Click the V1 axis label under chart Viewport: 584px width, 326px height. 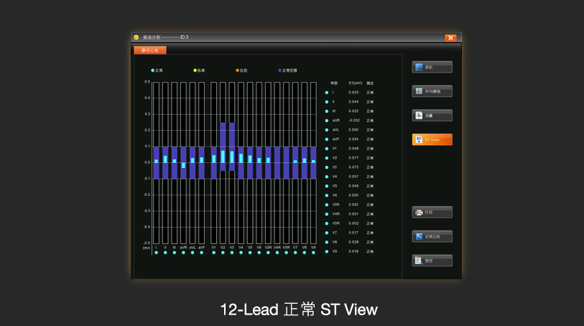coord(214,248)
